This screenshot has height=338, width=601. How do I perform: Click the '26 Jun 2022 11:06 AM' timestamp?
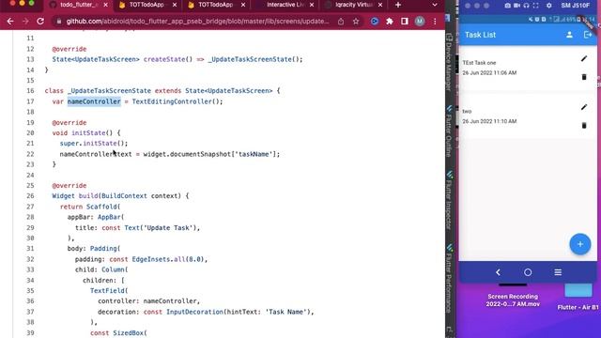(x=489, y=73)
